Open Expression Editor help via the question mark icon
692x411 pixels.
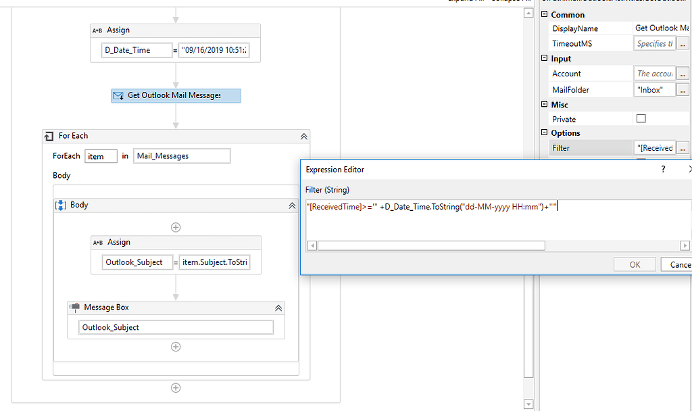click(x=662, y=169)
